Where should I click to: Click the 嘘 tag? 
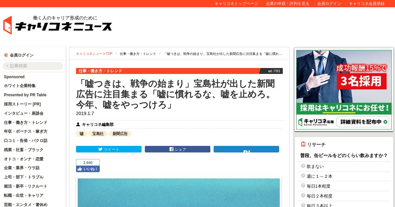[x=82, y=134]
